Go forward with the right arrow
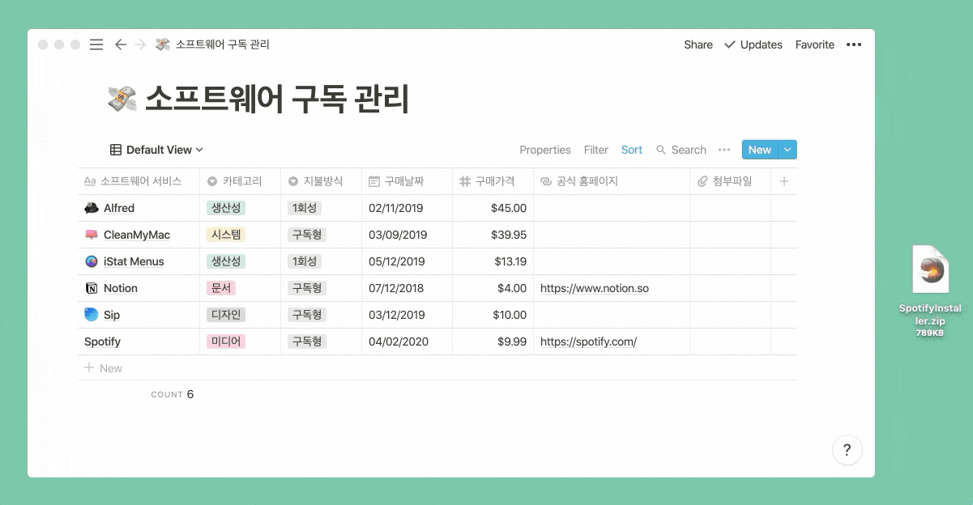 (140, 45)
